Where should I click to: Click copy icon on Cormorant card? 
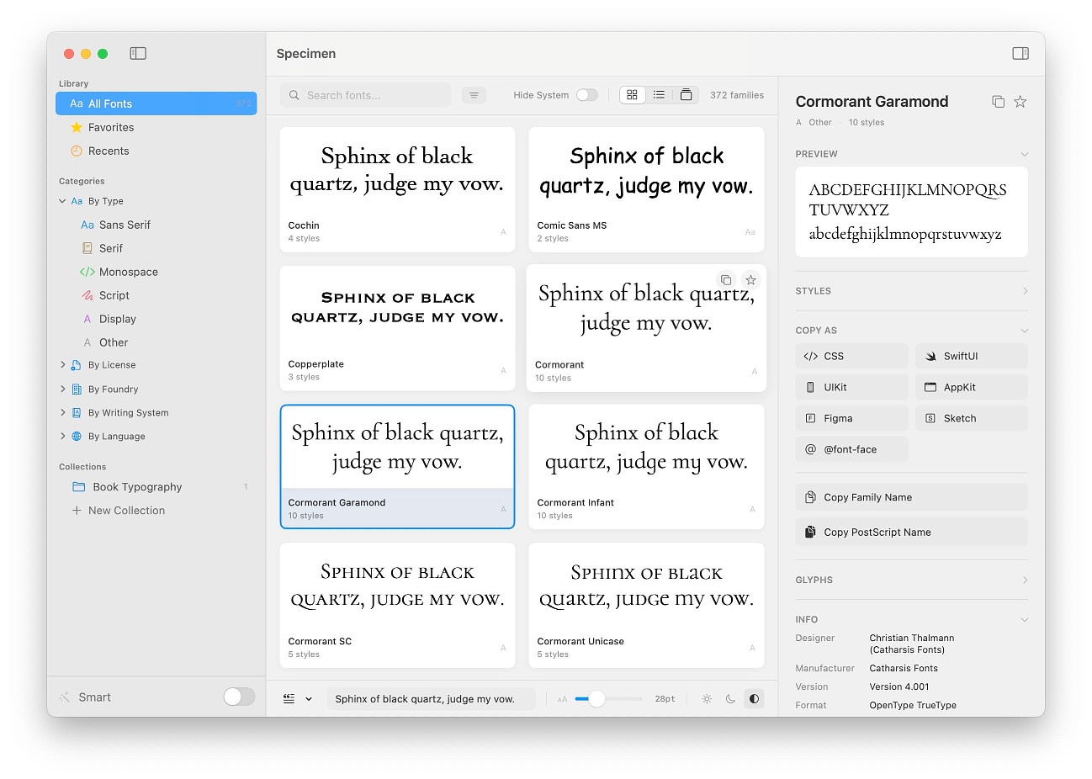[x=725, y=280]
